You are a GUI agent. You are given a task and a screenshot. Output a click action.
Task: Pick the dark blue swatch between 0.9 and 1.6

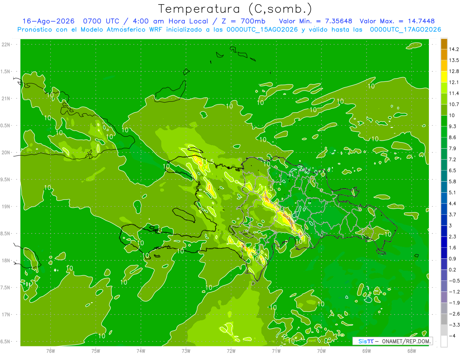pyautogui.click(x=444, y=253)
